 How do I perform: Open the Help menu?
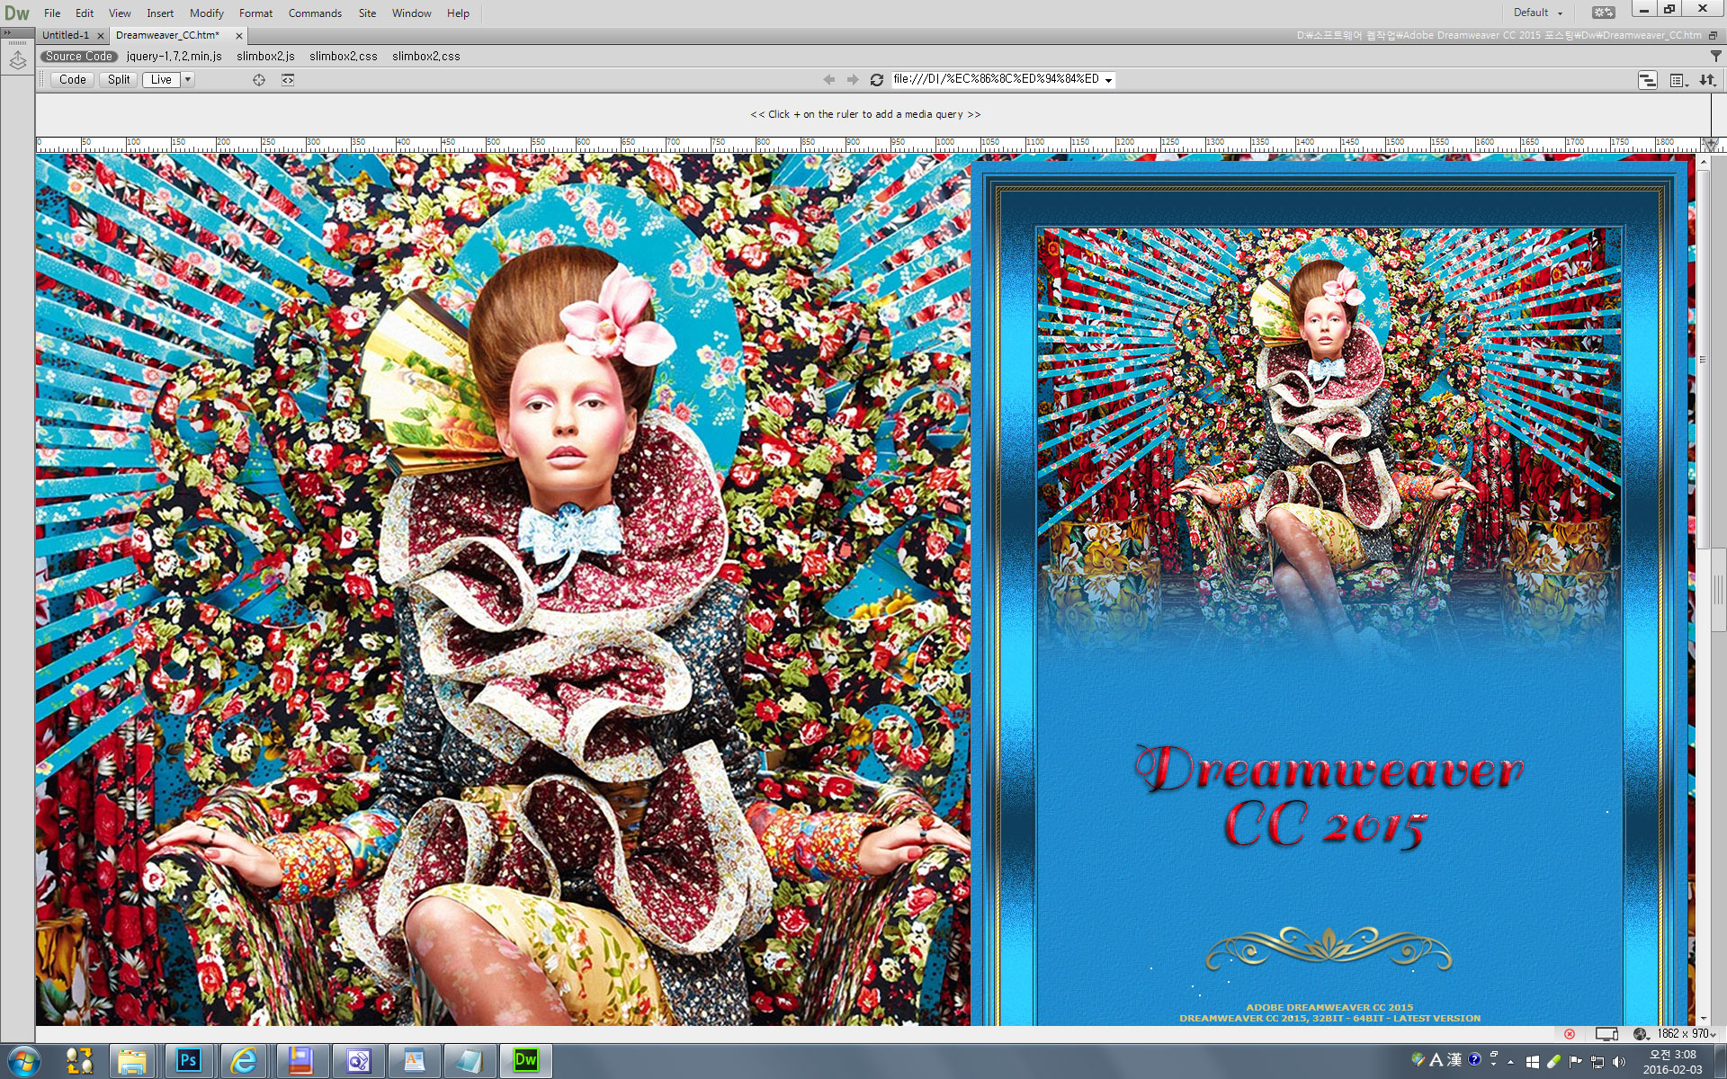click(x=458, y=13)
